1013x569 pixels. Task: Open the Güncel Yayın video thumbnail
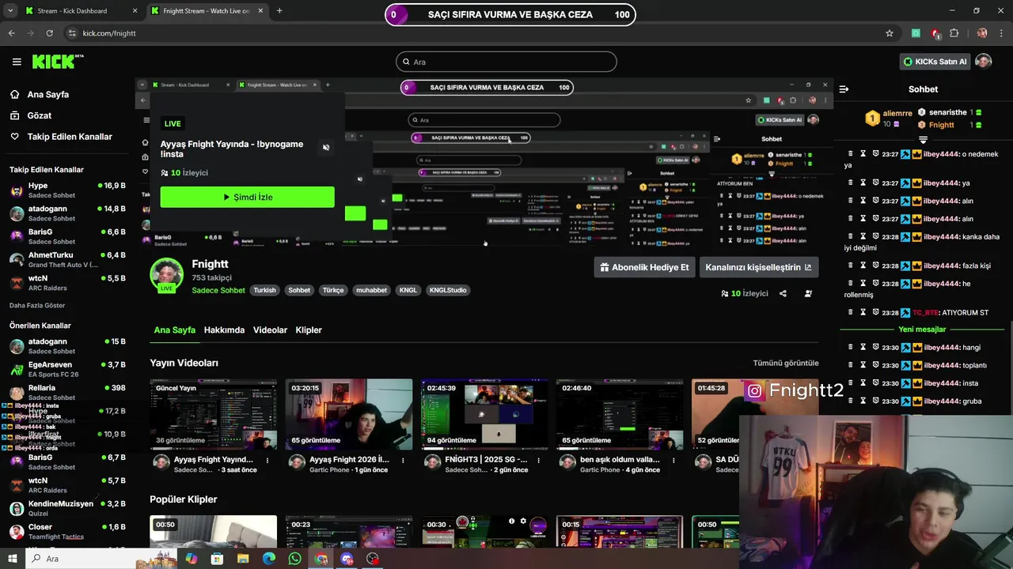(x=214, y=413)
